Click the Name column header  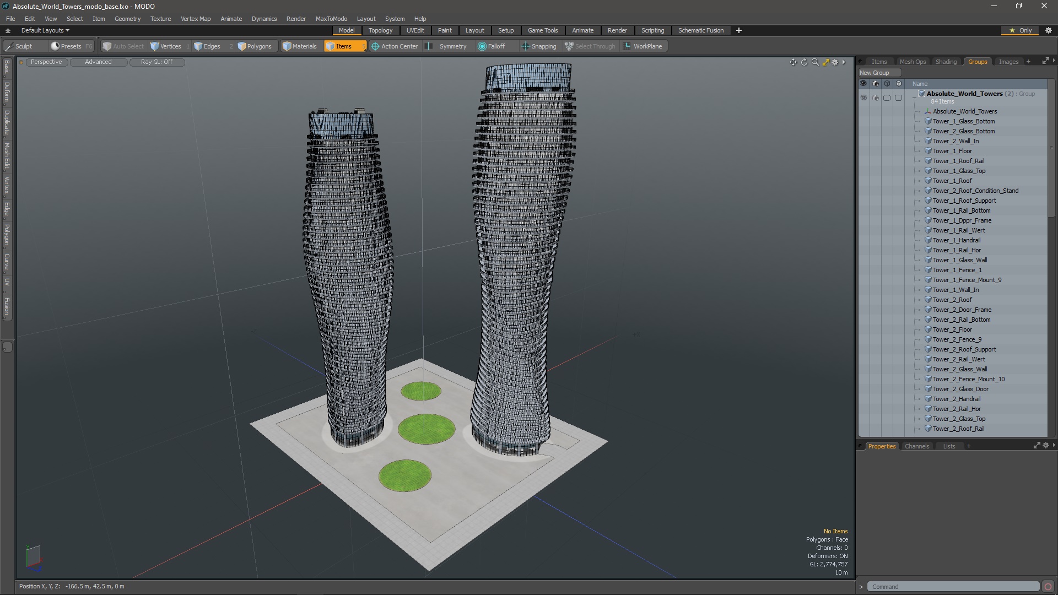click(x=920, y=84)
